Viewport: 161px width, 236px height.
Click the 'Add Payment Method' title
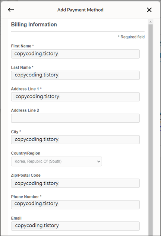(x=80, y=10)
